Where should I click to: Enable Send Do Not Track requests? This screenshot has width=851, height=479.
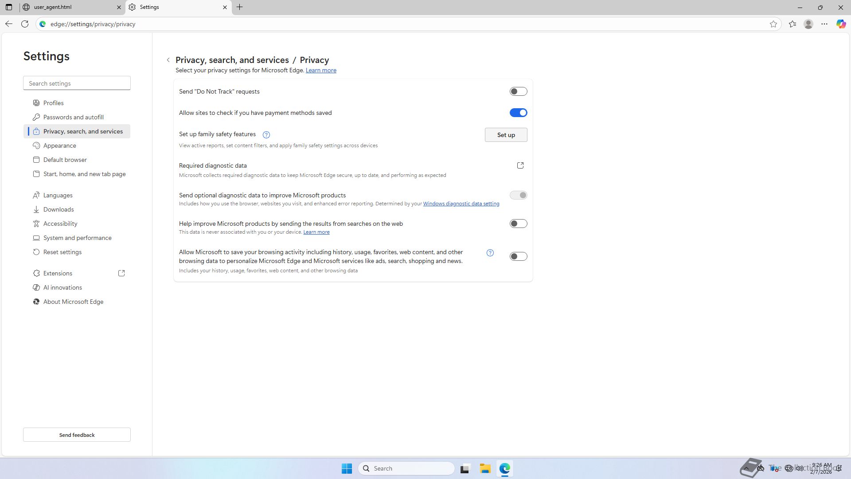[x=518, y=91]
